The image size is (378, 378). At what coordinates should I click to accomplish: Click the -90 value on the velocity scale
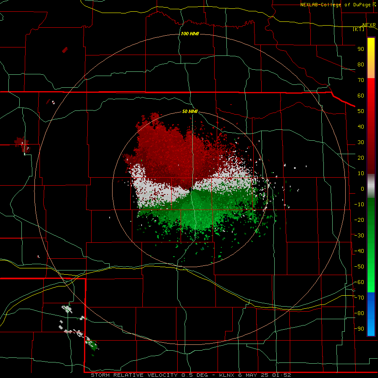pos(359,329)
